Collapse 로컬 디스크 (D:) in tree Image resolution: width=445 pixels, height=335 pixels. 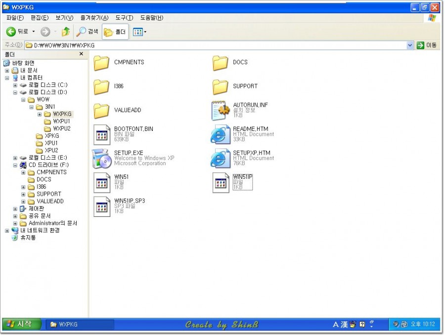click(x=15, y=92)
